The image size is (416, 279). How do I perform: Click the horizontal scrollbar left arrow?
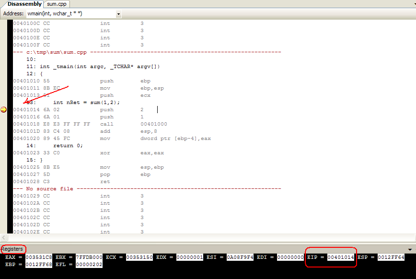coord(4,238)
